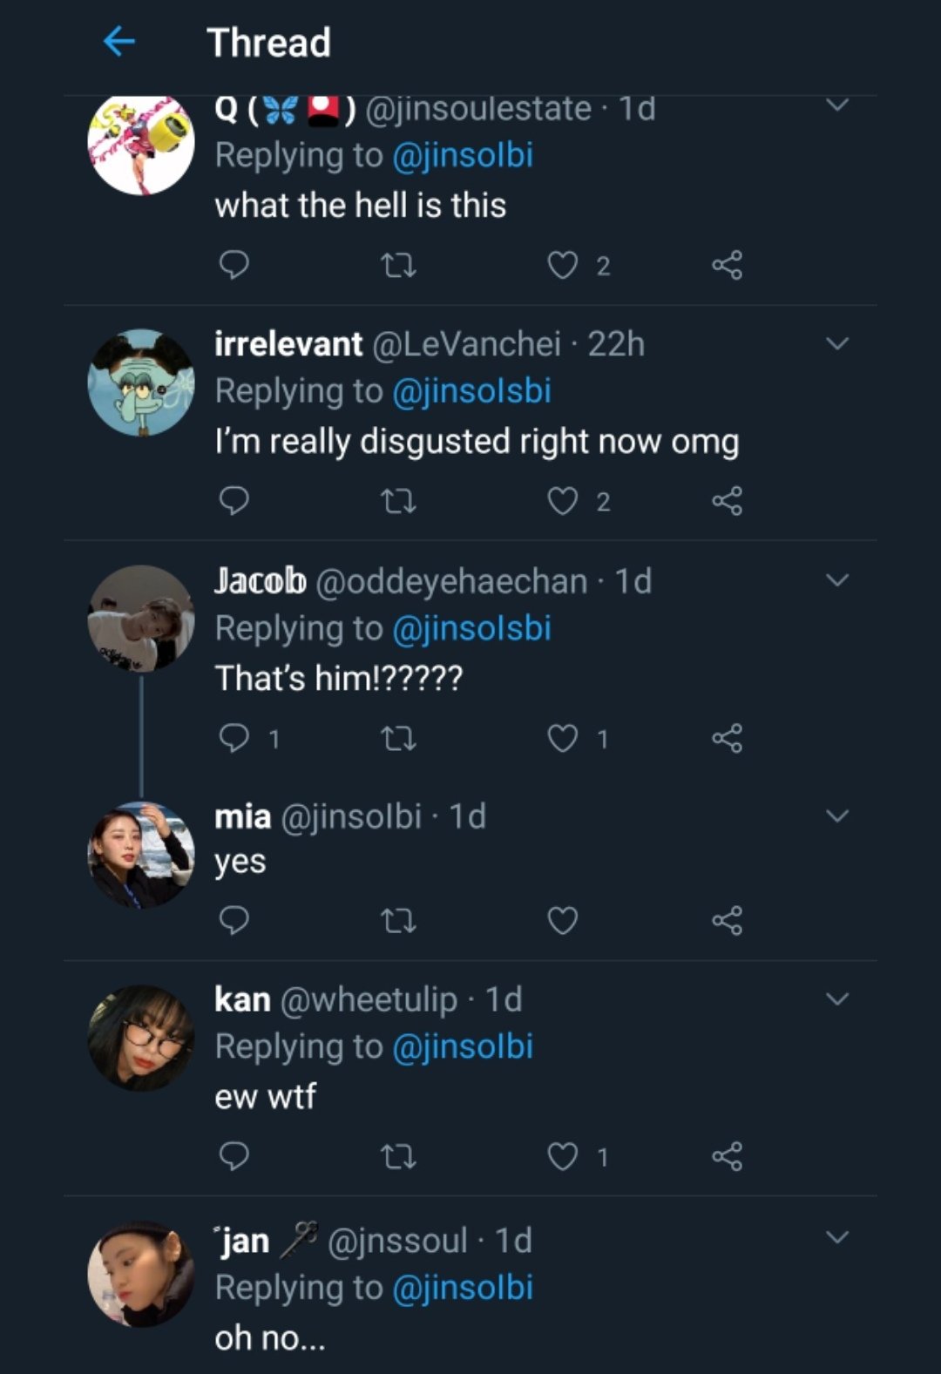Open dropdown chevron on jan's tweet
941x1374 pixels.
(x=836, y=1237)
